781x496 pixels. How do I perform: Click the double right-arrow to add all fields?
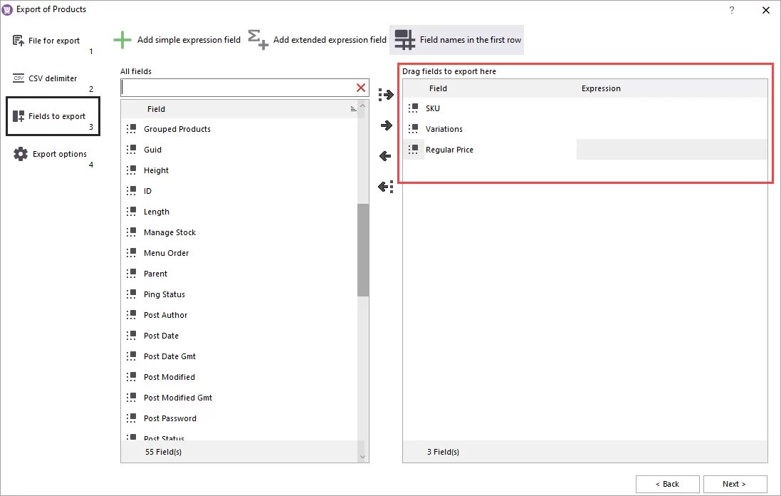point(384,94)
